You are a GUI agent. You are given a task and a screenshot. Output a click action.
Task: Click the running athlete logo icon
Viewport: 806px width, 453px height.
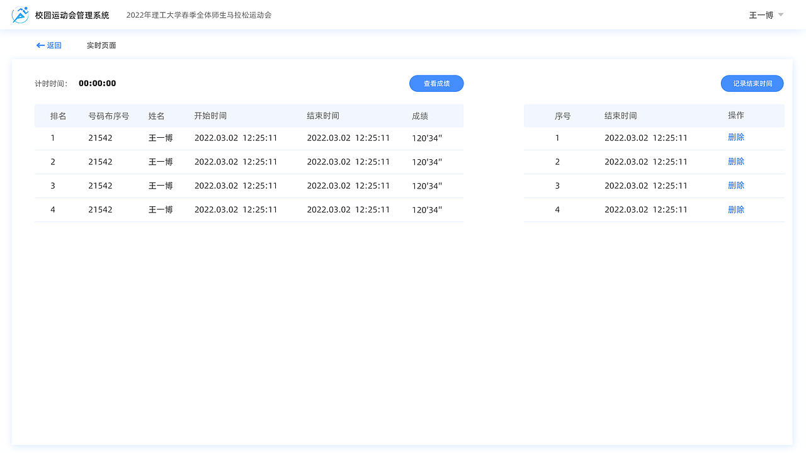[20, 14]
